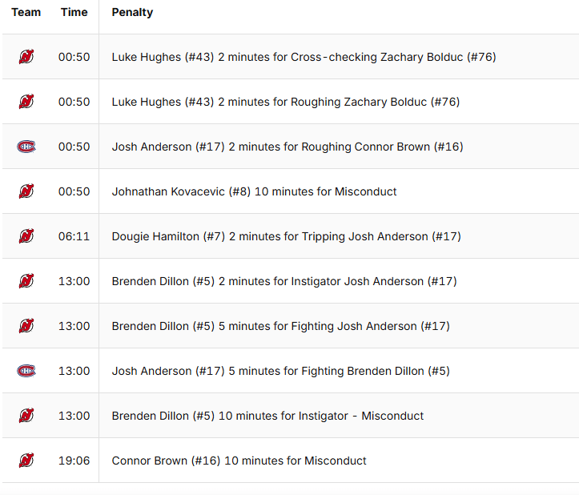
Task: Click Devils logo in Connor Brown Misconduct row
Action: pos(26,461)
